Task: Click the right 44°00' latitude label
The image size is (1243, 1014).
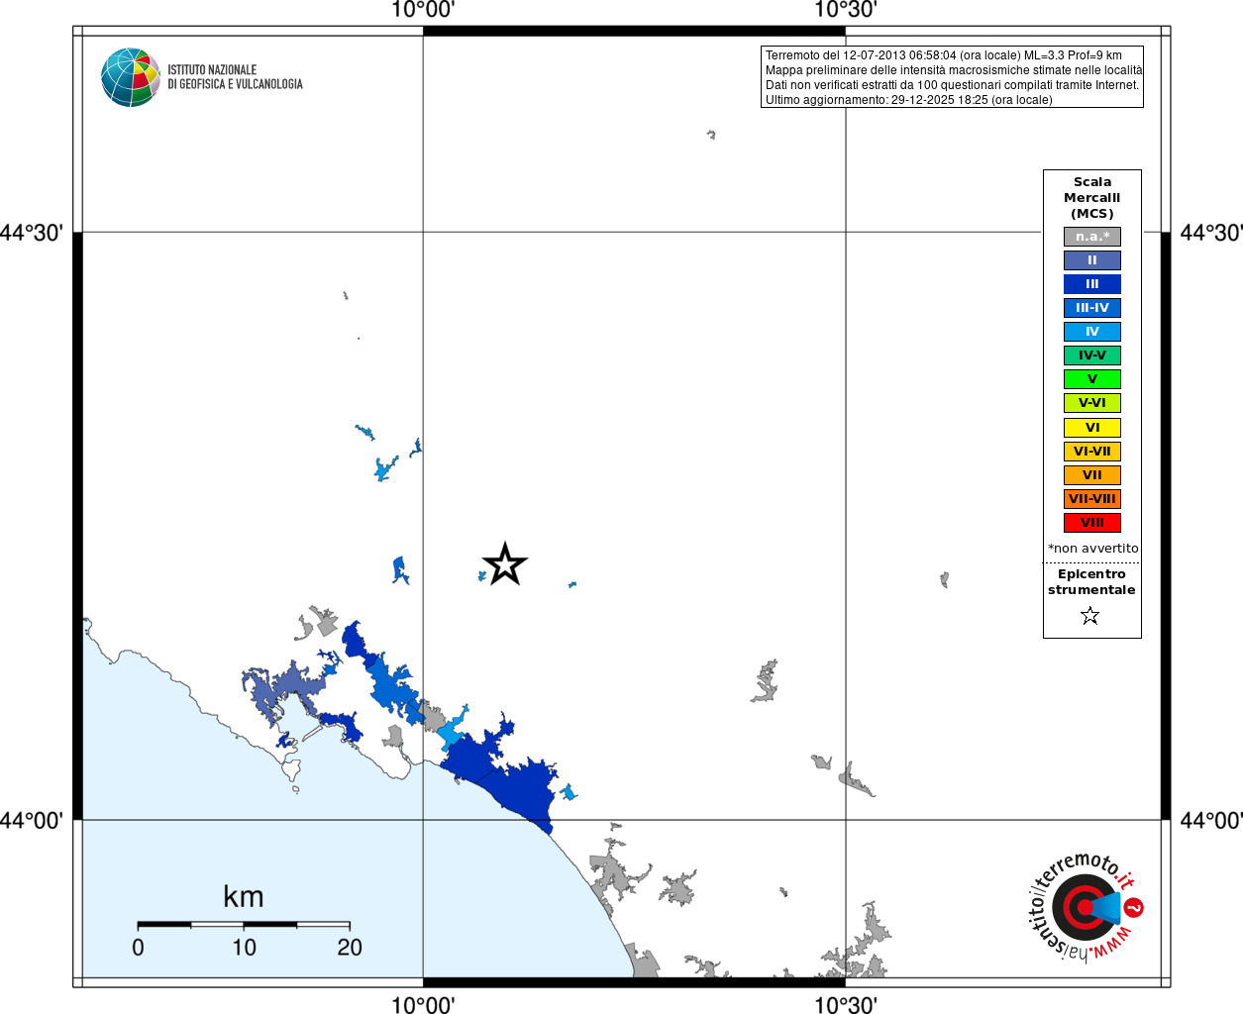Action: tap(1211, 820)
